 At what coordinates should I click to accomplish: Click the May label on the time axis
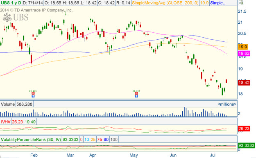tap(134, 155)
